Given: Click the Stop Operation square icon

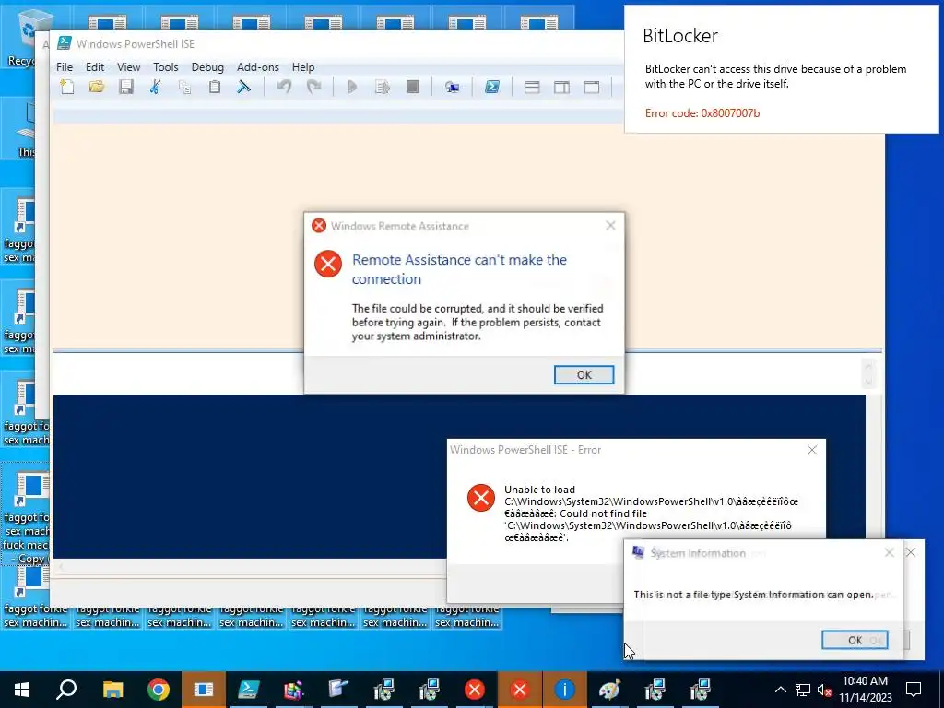Looking at the screenshot, I should (x=412, y=87).
